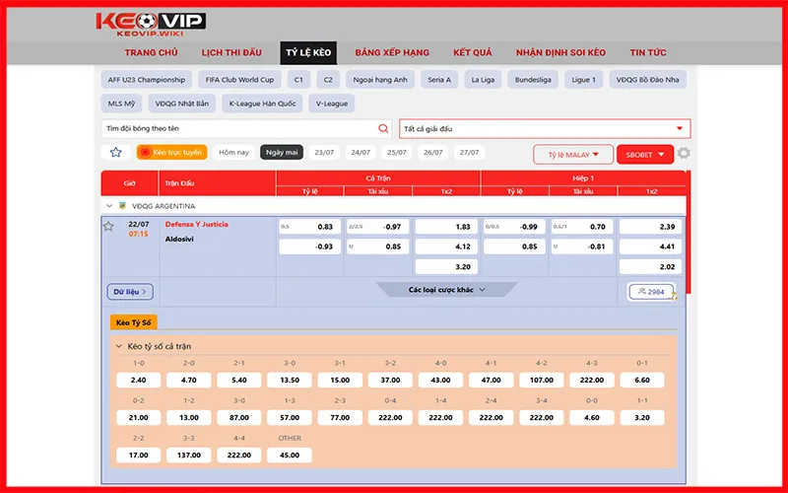Screen dimensions: 788x493
Task: Favorite the Defensa Y Justicia match star
Action: (x=108, y=226)
